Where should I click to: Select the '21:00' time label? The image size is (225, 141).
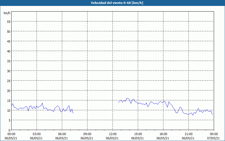click(x=188, y=134)
